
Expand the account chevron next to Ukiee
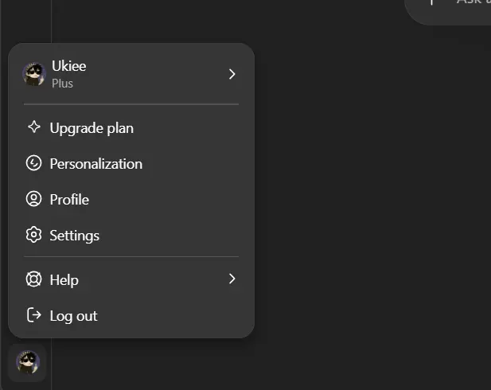coord(232,74)
